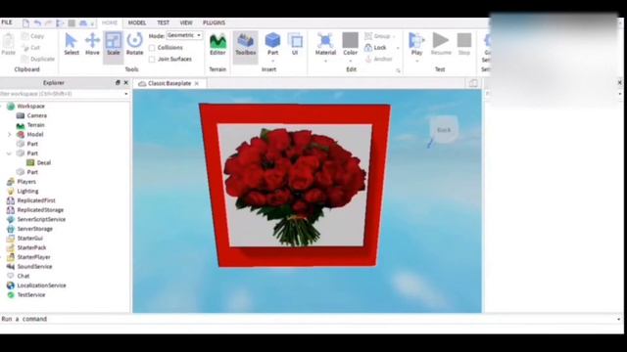Click the new file icon
Viewport: 627px width, 352px height.
tap(25, 23)
